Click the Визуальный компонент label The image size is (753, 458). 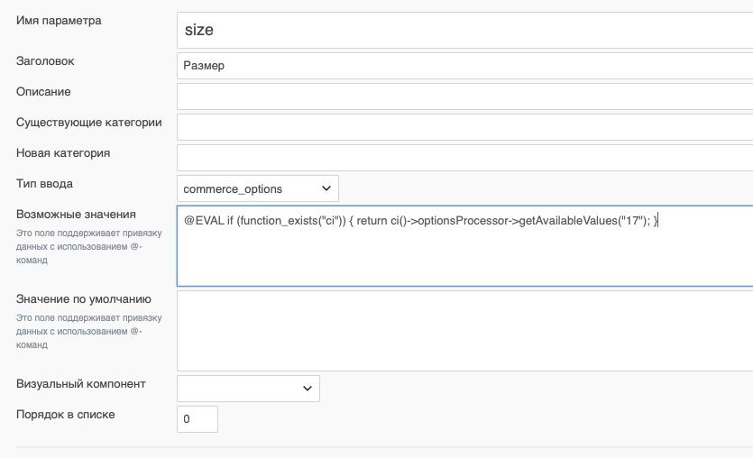tap(80, 384)
